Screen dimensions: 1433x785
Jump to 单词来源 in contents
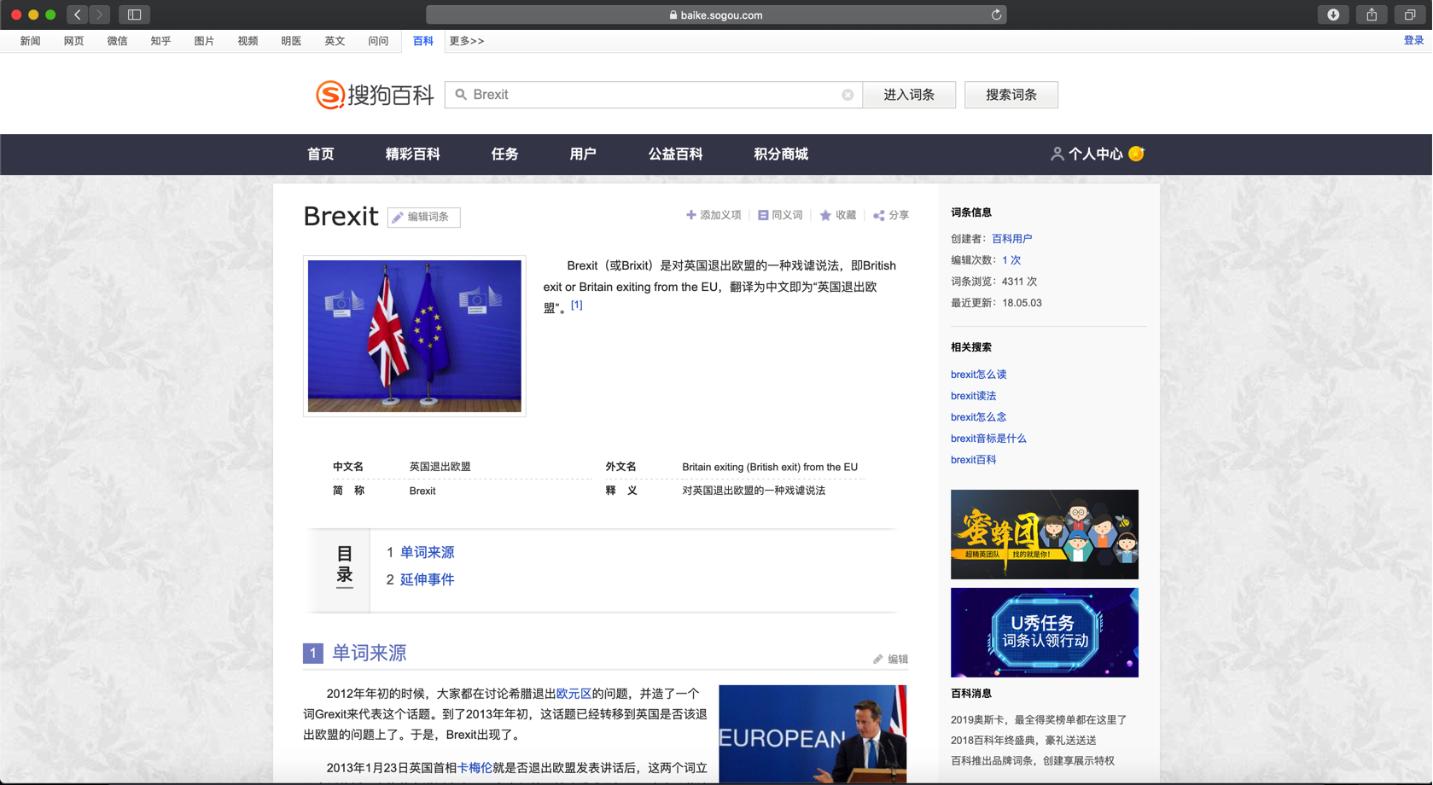(x=428, y=552)
